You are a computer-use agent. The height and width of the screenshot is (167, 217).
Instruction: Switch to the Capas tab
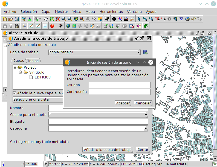click(19, 61)
